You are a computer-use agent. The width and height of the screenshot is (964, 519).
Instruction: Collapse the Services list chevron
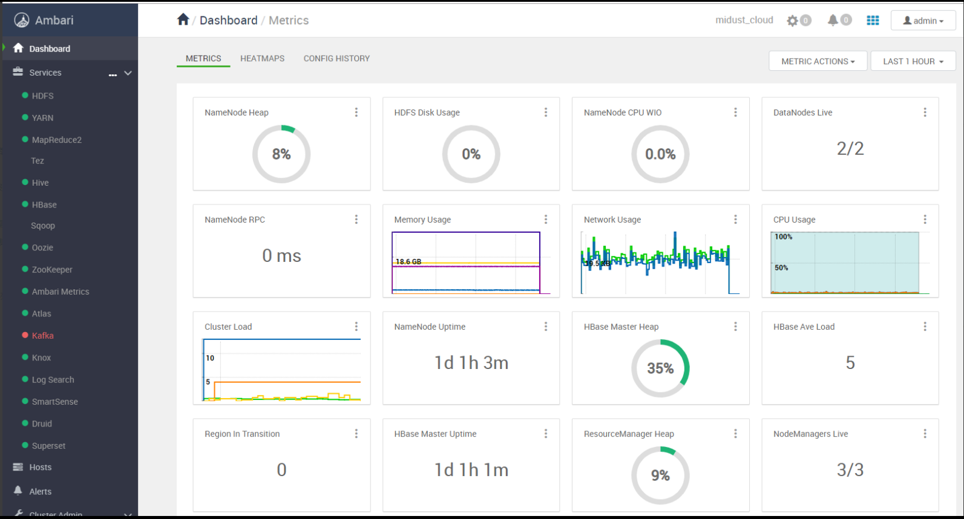128,73
